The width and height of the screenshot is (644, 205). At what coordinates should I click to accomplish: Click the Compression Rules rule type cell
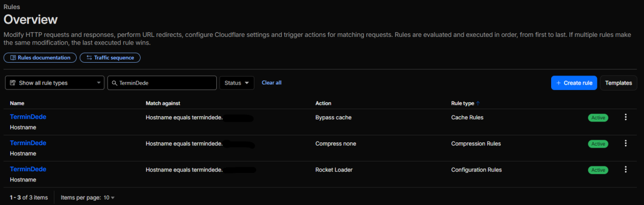[476, 143]
